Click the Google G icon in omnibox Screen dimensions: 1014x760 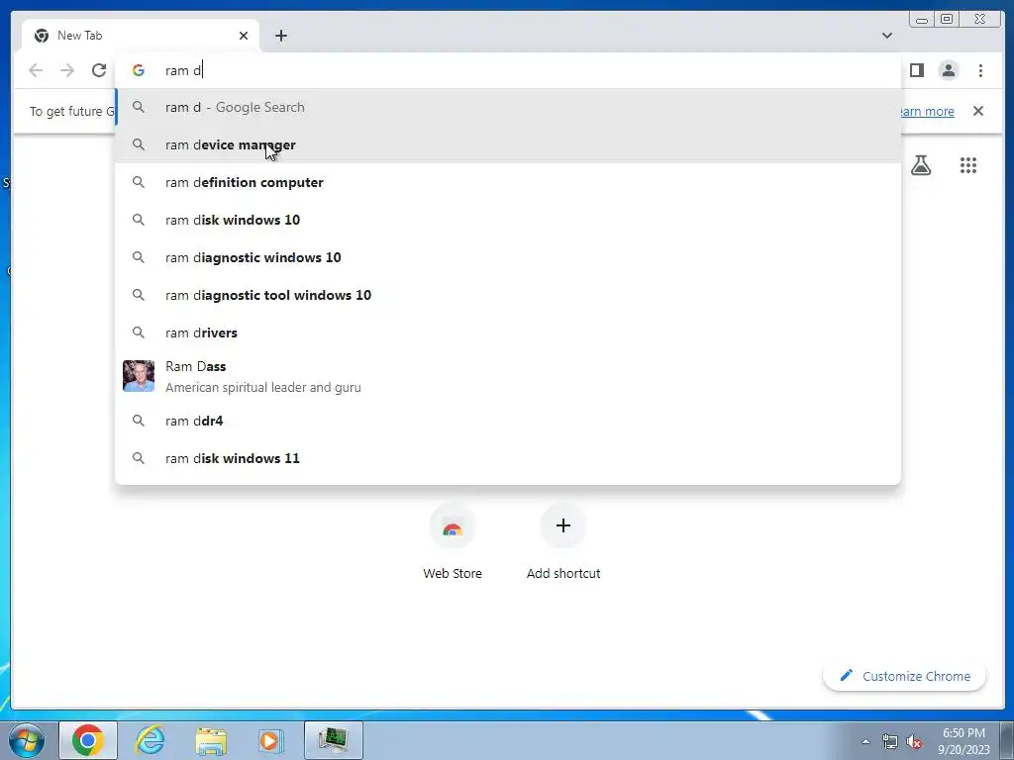pyautogui.click(x=139, y=70)
